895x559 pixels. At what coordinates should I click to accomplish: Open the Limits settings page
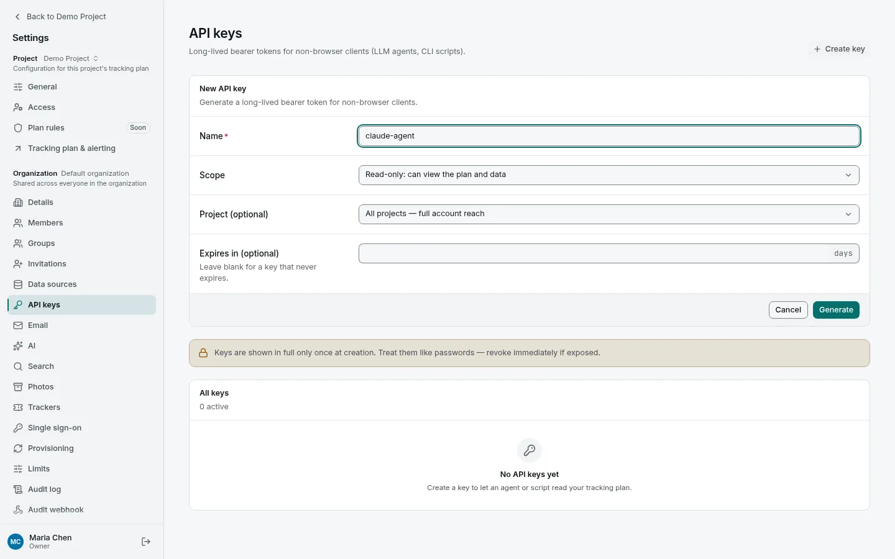pos(81,469)
